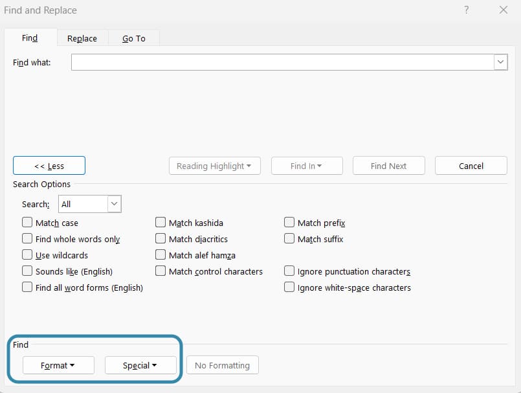Switch to the Replace tab

(x=82, y=38)
